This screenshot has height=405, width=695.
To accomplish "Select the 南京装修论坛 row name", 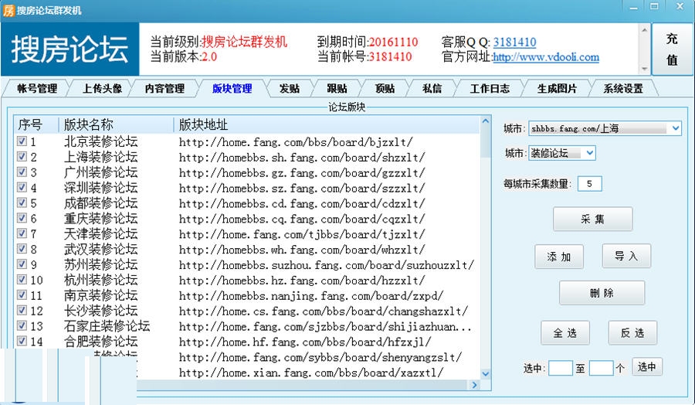I will pyautogui.click(x=101, y=295).
